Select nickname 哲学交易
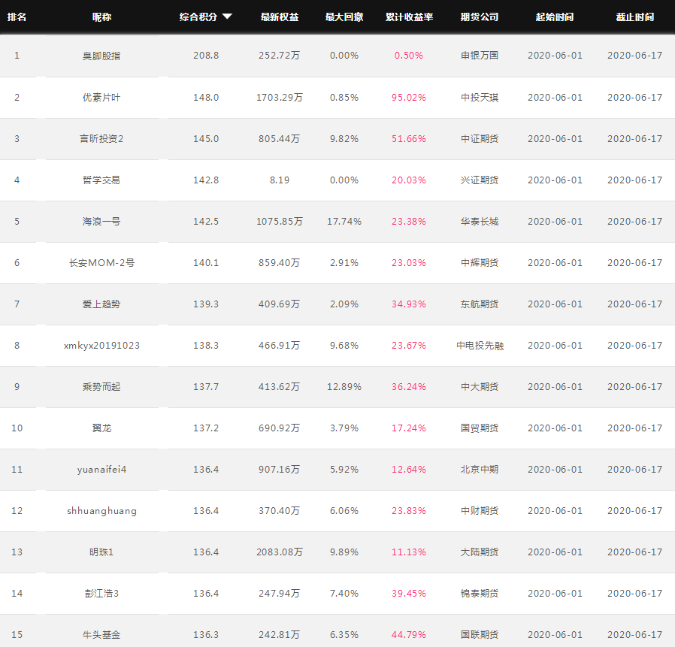675x647 pixels. pyautogui.click(x=101, y=180)
